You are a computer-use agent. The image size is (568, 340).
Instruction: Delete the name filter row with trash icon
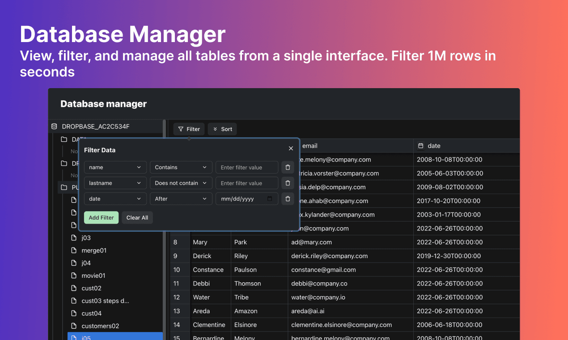(288, 167)
